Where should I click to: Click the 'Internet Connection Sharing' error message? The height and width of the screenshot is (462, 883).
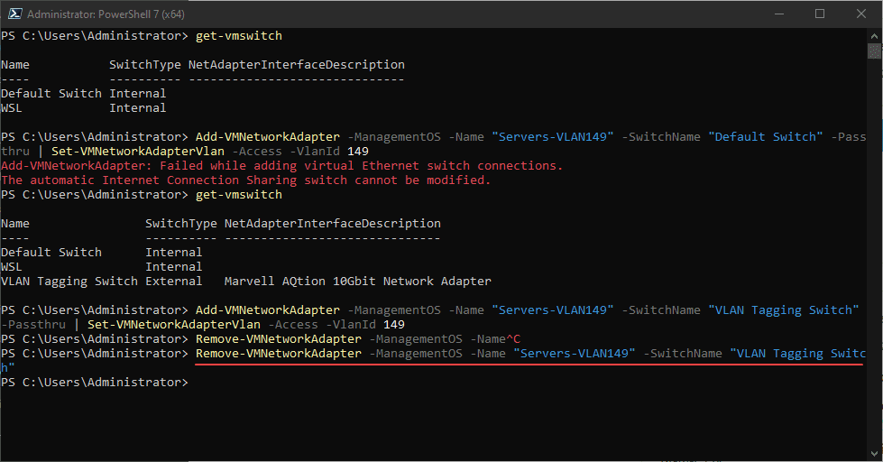(245, 180)
